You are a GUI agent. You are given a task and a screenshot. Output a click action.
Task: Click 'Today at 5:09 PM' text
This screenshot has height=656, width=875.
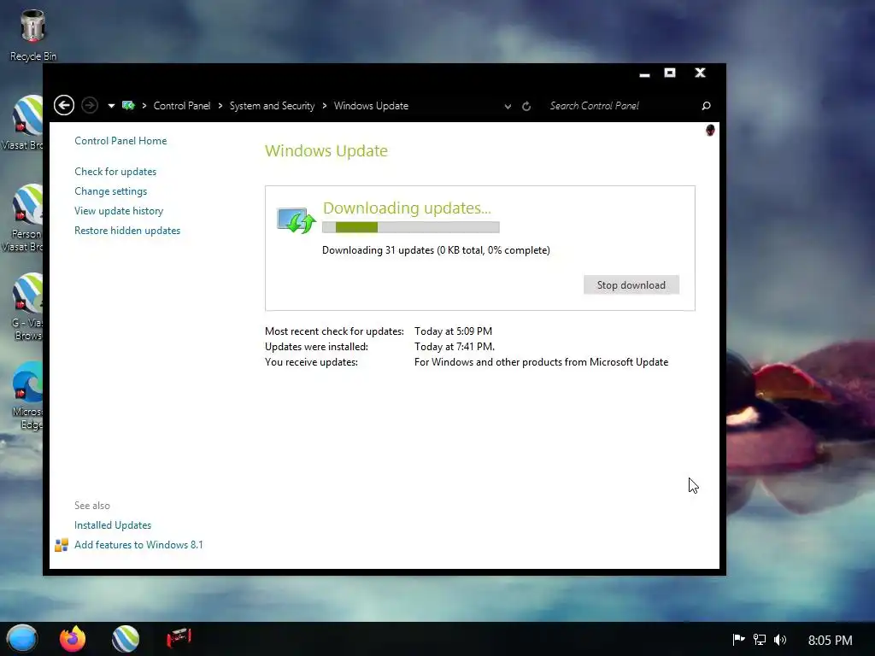(x=453, y=331)
